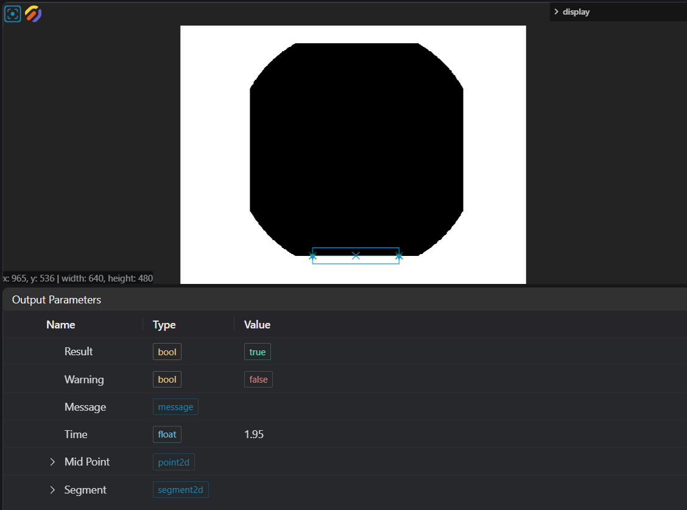
Task: Click the float type badge for Time
Action: pos(167,434)
